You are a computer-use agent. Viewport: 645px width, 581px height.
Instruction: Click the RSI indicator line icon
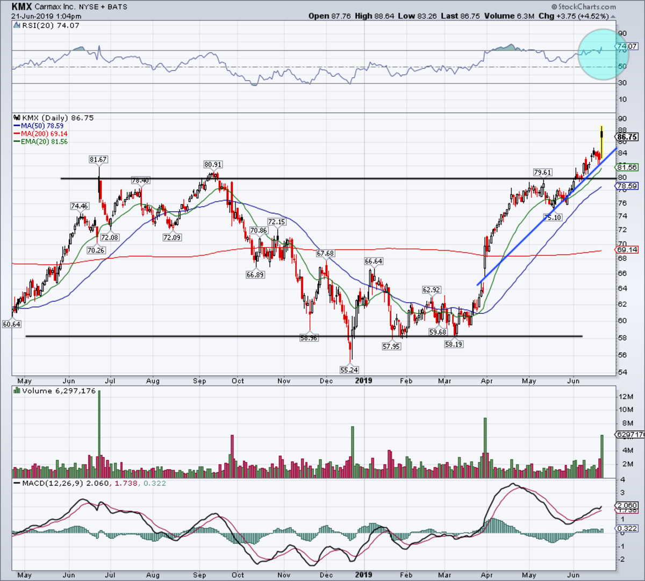tap(17, 25)
